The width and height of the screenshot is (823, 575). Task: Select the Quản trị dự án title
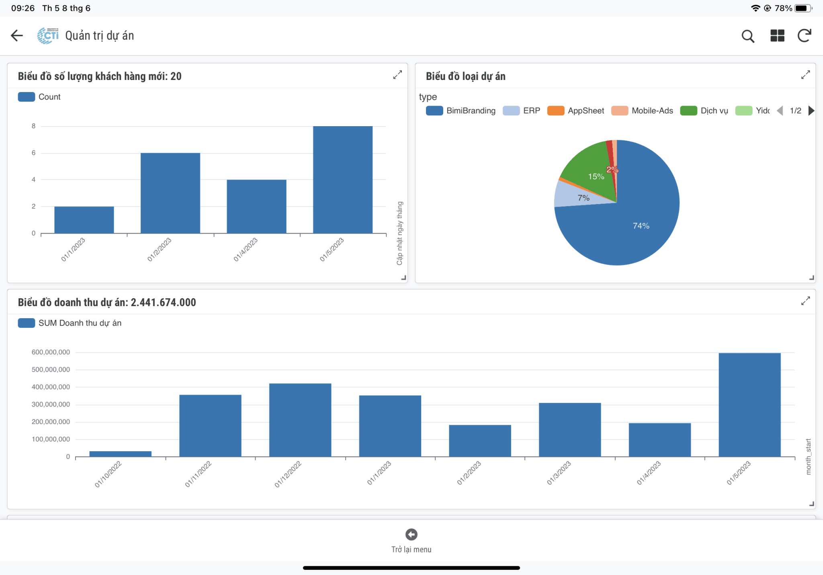[99, 35]
